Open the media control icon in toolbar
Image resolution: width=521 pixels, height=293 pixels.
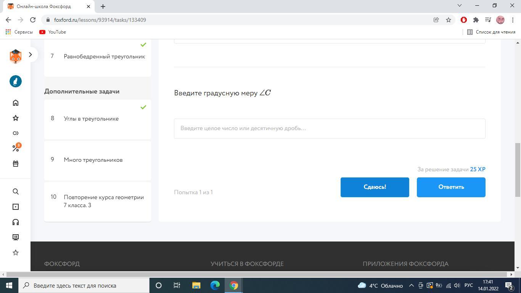click(488, 20)
